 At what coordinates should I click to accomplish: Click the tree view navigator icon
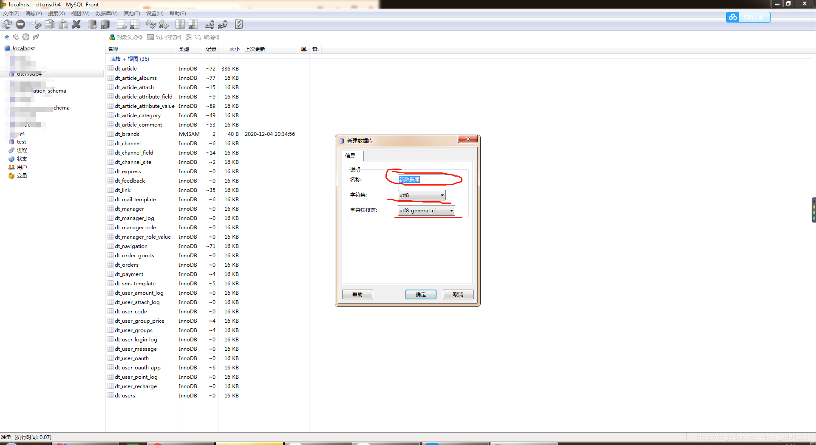pos(7,37)
